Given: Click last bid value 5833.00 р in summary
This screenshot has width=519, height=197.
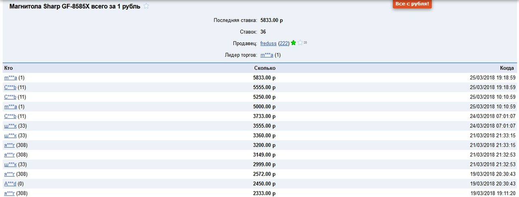Looking at the screenshot, I should pos(272,20).
